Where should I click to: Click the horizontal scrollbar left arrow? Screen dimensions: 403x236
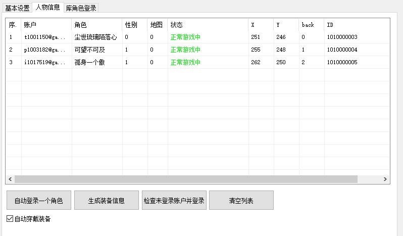(10, 179)
